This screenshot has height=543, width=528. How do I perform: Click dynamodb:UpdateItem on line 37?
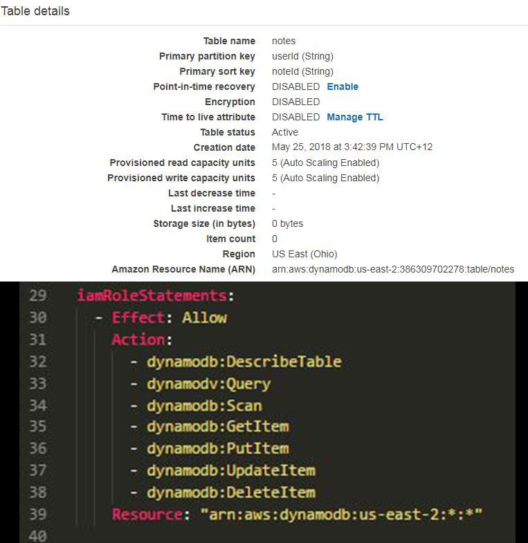tap(230, 470)
